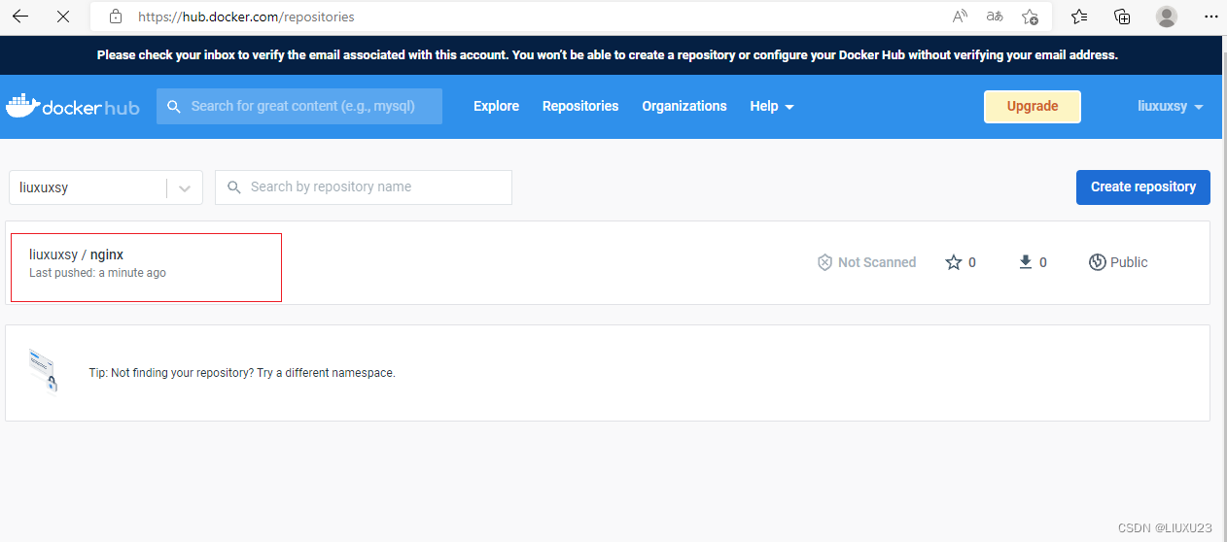Image resolution: width=1227 pixels, height=542 pixels.
Task: Click the tip illustration icon
Action: point(43,370)
